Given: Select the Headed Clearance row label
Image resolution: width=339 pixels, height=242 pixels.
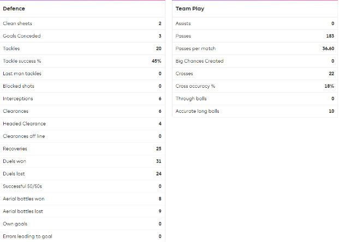Looking at the screenshot, I should coord(24,124).
